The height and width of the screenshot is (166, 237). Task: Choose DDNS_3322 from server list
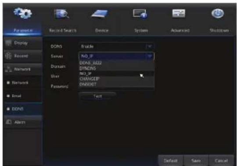[x=117, y=63]
